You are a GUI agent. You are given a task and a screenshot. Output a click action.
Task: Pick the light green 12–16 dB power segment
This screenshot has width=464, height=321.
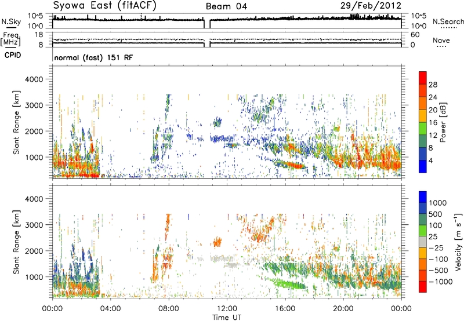point(423,129)
